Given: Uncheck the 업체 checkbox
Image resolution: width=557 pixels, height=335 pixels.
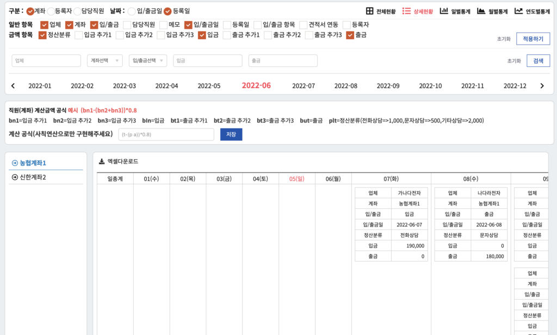Looking at the screenshot, I should click(45, 24).
